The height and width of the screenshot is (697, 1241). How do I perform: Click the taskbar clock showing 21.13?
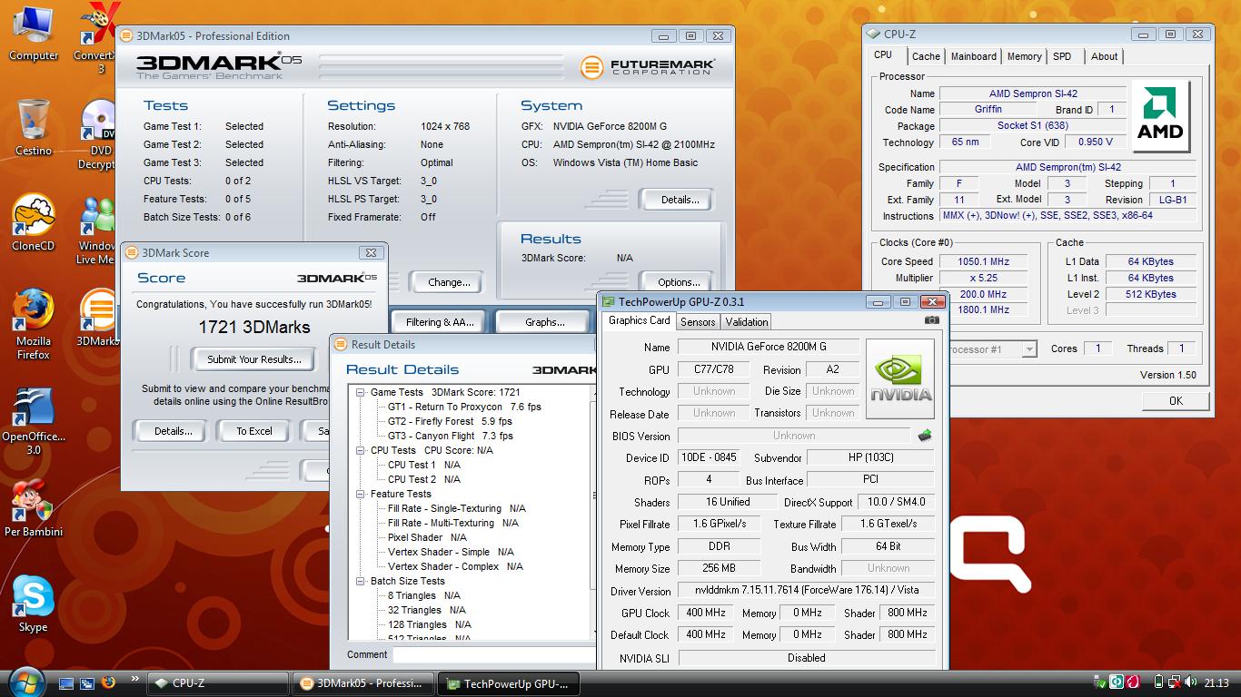1216,682
